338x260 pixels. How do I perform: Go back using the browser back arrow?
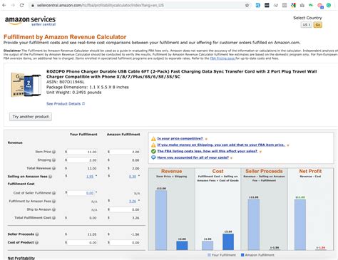click(4, 5)
